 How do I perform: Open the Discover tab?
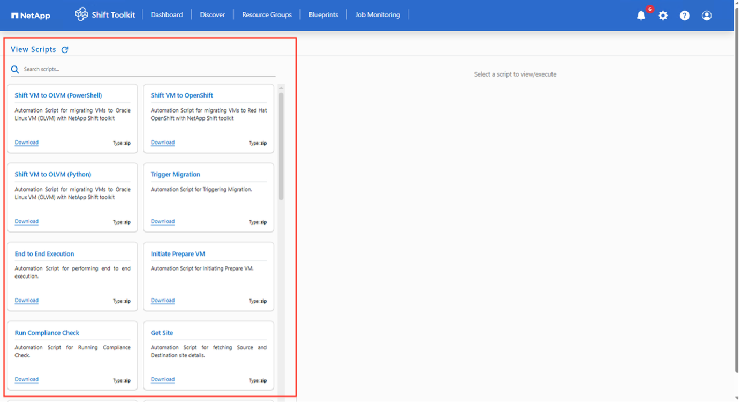pos(213,15)
